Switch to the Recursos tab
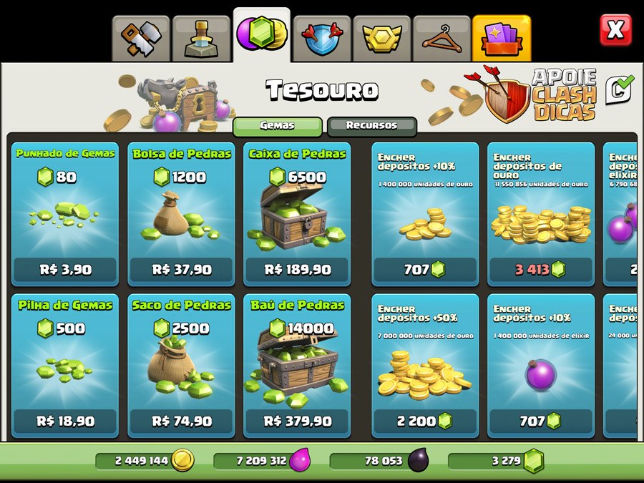The width and height of the screenshot is (644, 483). point(371,126)
